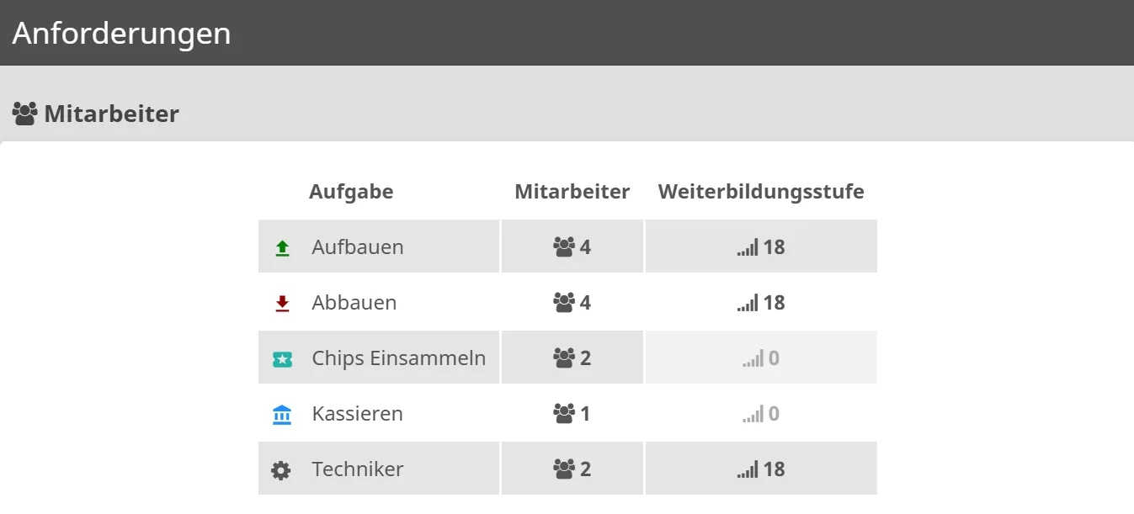This screenshot has height=514, width=1134.
Task: Select the Chips Einsammeln task label
Action: pyautogui.click(x=398, y=358)
